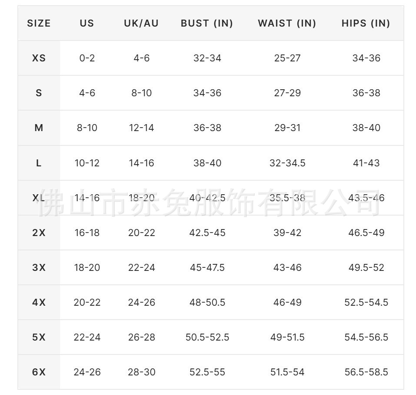
Task: Click the UK/AU column header
Action: coord(141,24)
